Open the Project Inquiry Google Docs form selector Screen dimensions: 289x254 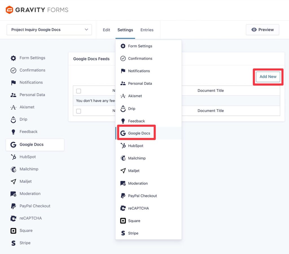click(49, 30)
